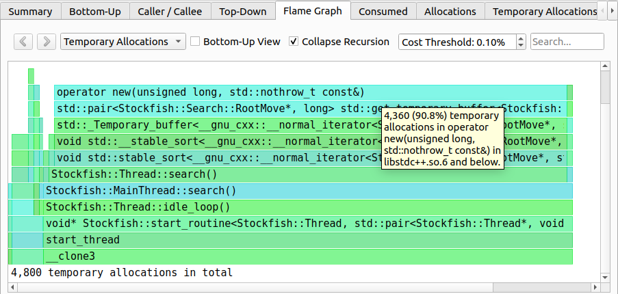Click the vertical scrollbar up arrow

click(606, 66)
